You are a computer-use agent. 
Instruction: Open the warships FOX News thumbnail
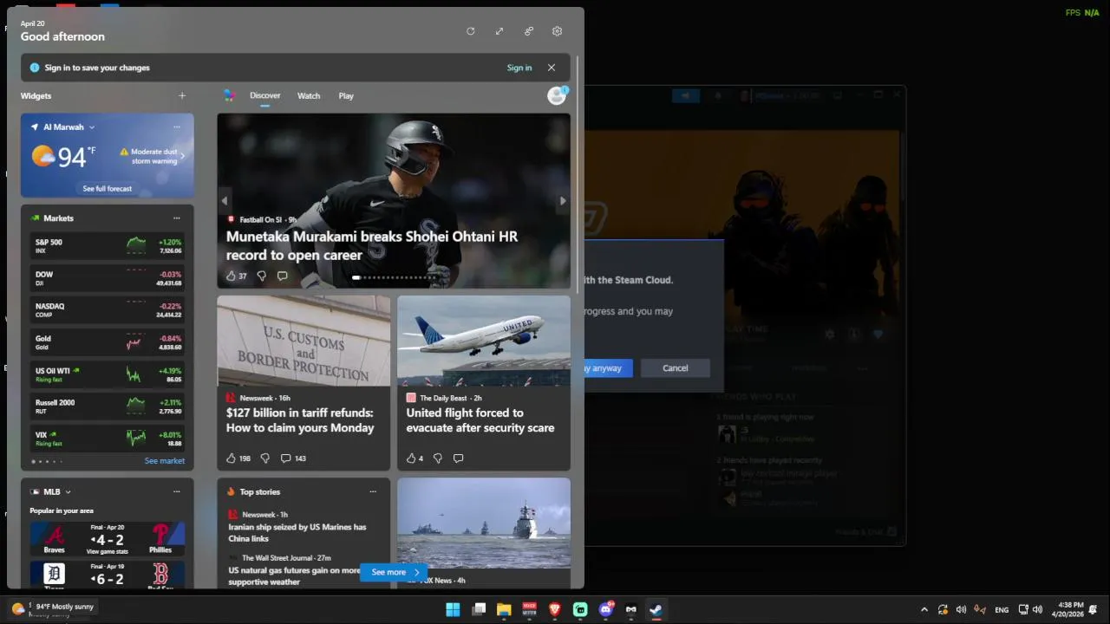click(x=484, y=523)
